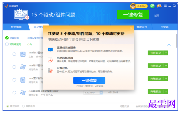Choose the 最新版本 radio button
Screen dimensions: 181x113
tap(23, 106)
